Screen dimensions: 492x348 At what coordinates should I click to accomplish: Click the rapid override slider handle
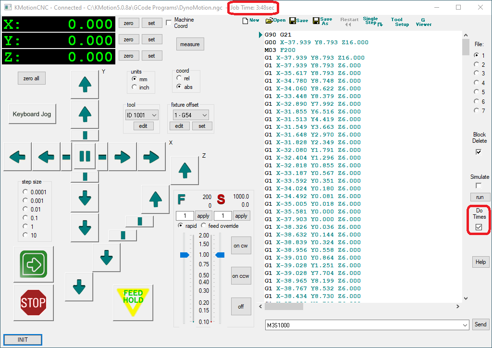(185, 255)
